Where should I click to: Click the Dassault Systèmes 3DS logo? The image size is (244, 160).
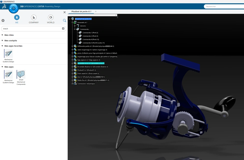[4, 6]
